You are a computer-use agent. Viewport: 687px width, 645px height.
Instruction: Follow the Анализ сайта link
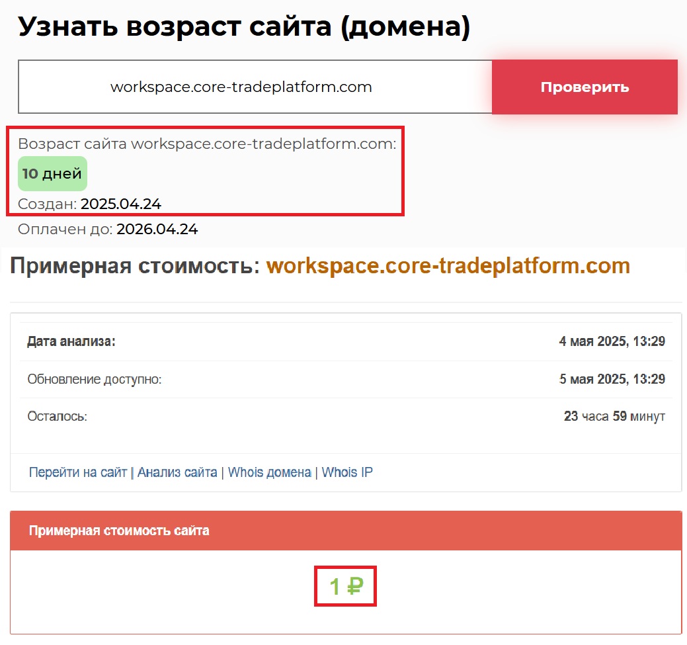pos(177,472)
